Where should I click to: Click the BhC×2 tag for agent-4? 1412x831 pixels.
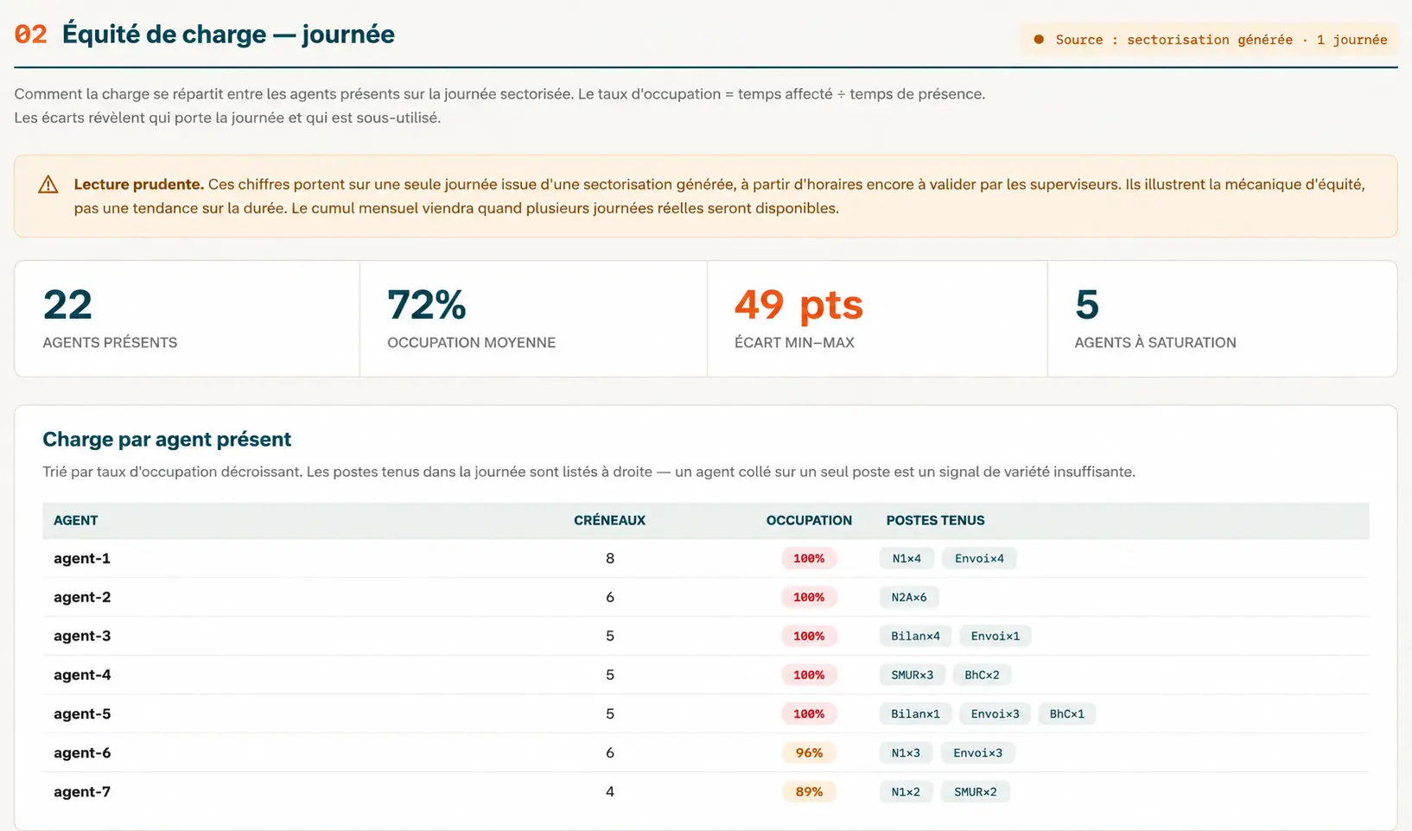tap(982, 675)
